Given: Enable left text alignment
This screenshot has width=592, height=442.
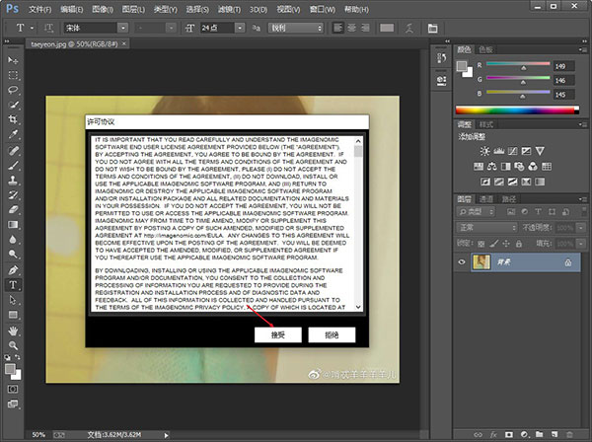Looking at the screenshot, I should click(x=339, y=27).
